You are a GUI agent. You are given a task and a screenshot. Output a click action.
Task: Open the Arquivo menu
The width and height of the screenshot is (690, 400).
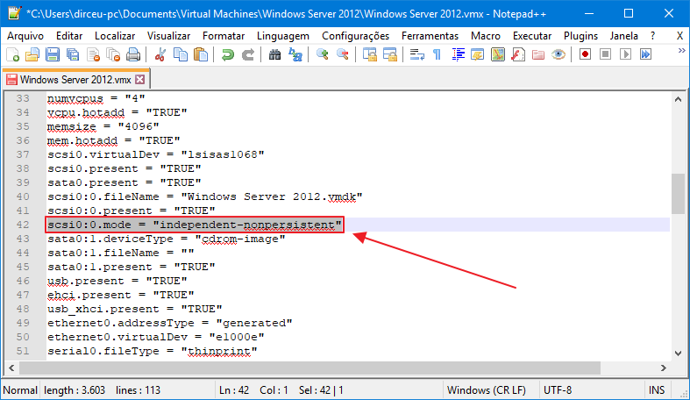point(25,36)
